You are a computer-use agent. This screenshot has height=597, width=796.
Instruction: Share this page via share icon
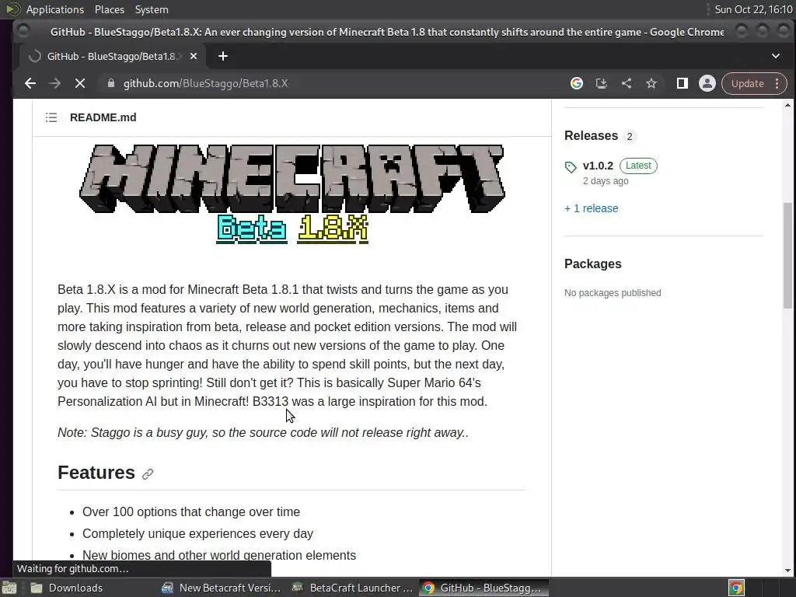(x=627, y=83)
